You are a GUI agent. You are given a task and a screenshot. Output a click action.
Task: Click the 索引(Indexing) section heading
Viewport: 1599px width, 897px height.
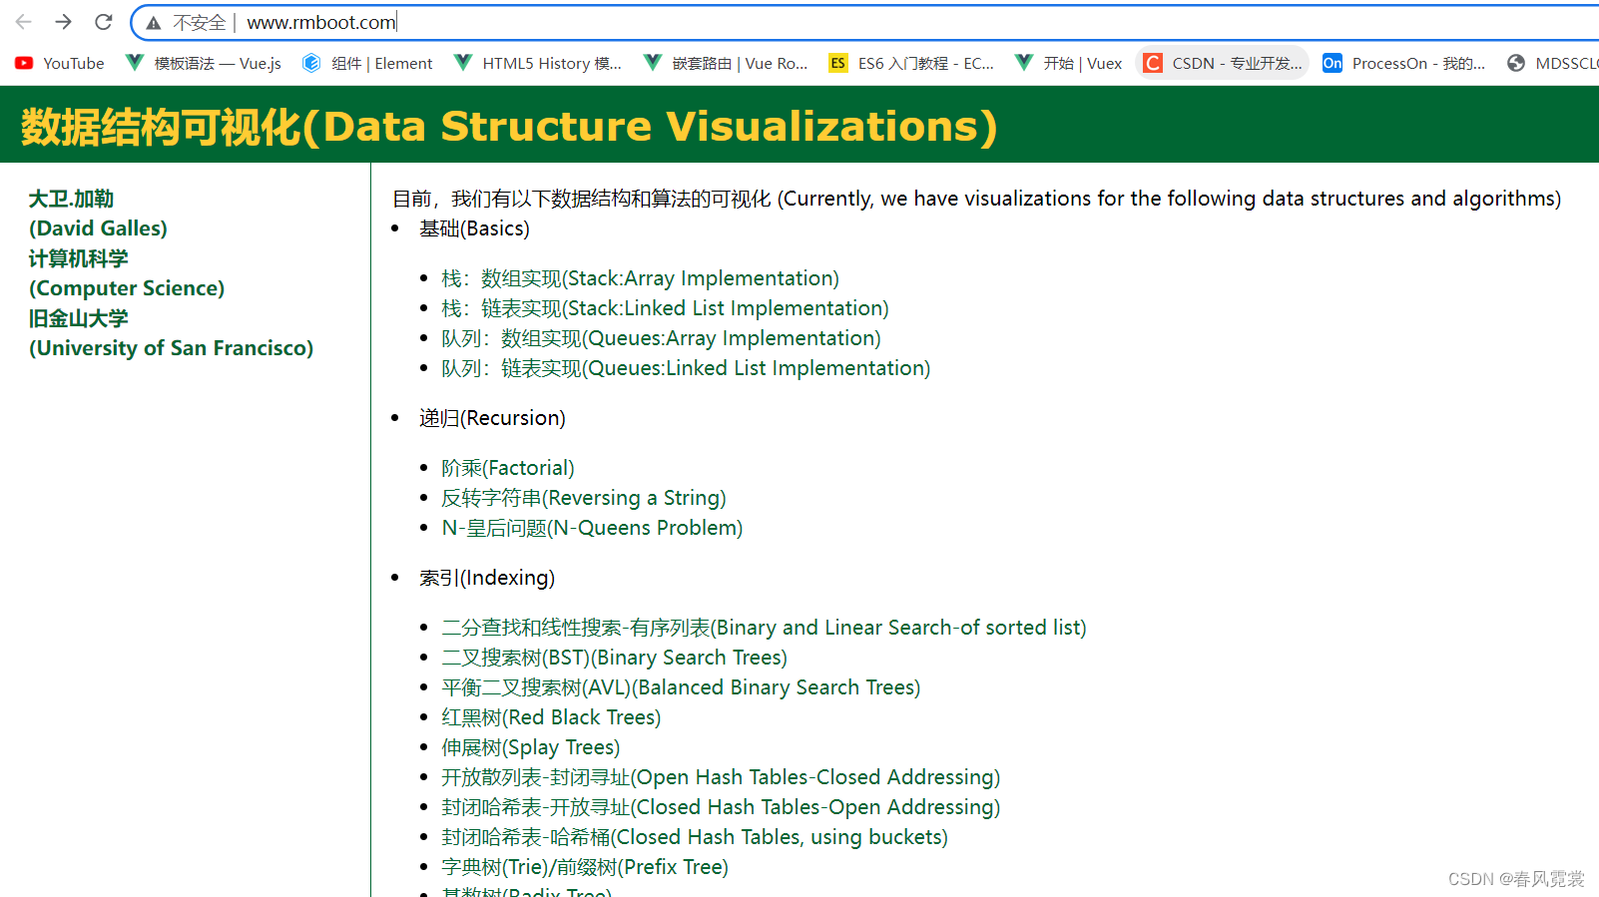coord(487,578)
